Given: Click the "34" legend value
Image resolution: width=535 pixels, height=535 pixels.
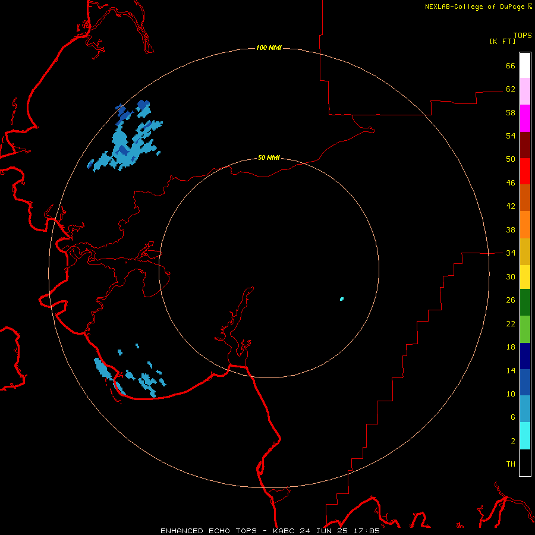Looking at the screenshot, I should (x=511, y=253).
